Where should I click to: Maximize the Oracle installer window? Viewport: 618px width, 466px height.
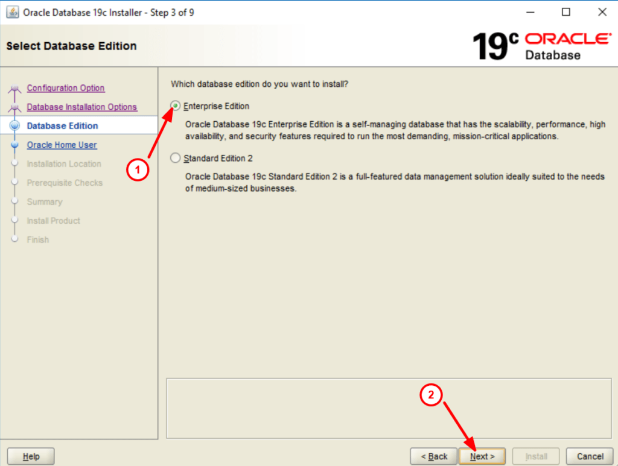[x=566, y=12]
